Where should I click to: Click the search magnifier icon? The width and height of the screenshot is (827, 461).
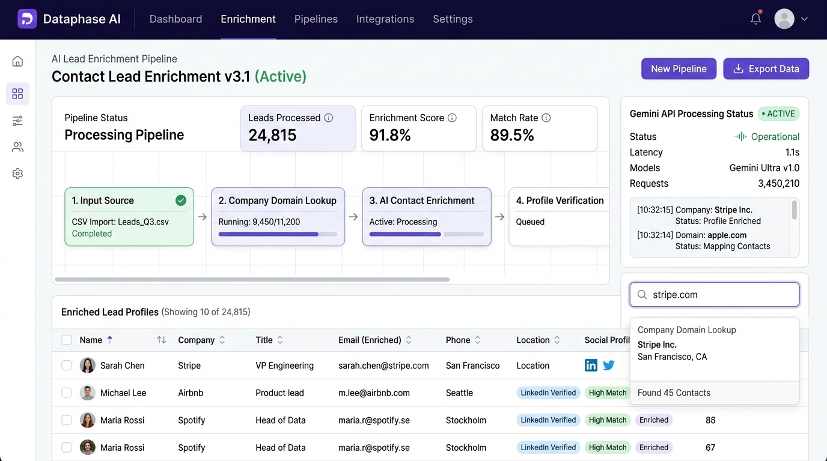pos(642,295)
